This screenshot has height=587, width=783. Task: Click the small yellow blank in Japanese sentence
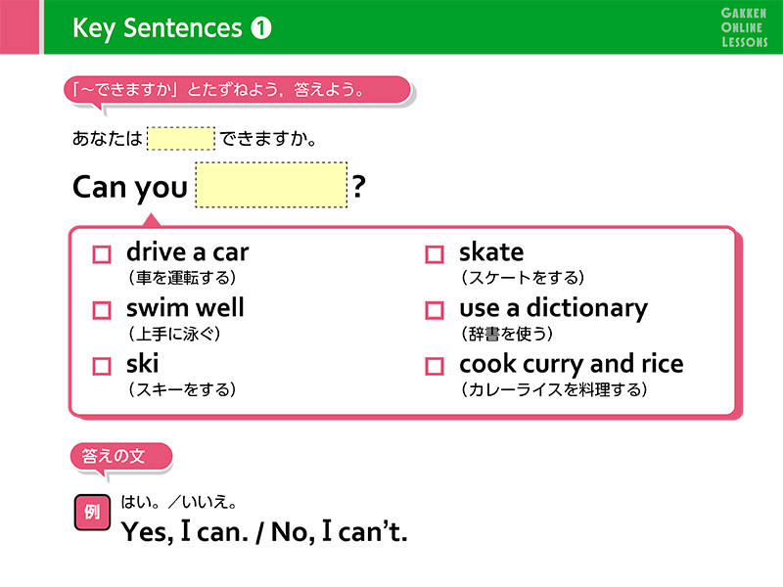(x=181, y=139)
